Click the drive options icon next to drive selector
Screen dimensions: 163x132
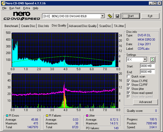110,16
